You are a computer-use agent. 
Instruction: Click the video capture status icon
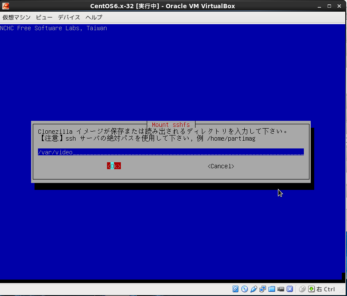(281, 289)
